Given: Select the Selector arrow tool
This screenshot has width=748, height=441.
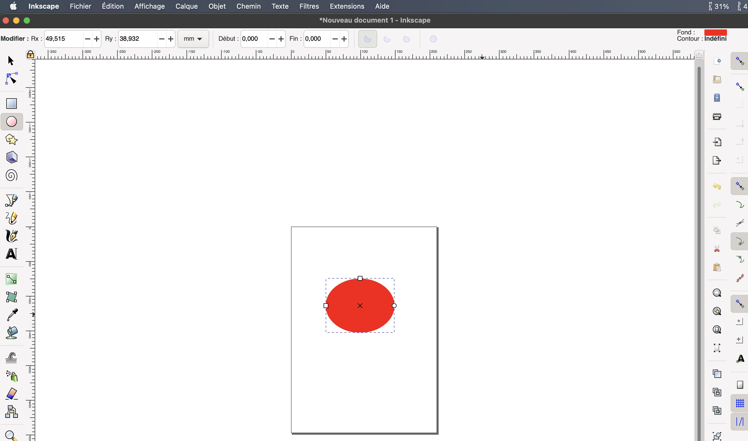Looking at the screenshot, I should (x=11, y=61).
